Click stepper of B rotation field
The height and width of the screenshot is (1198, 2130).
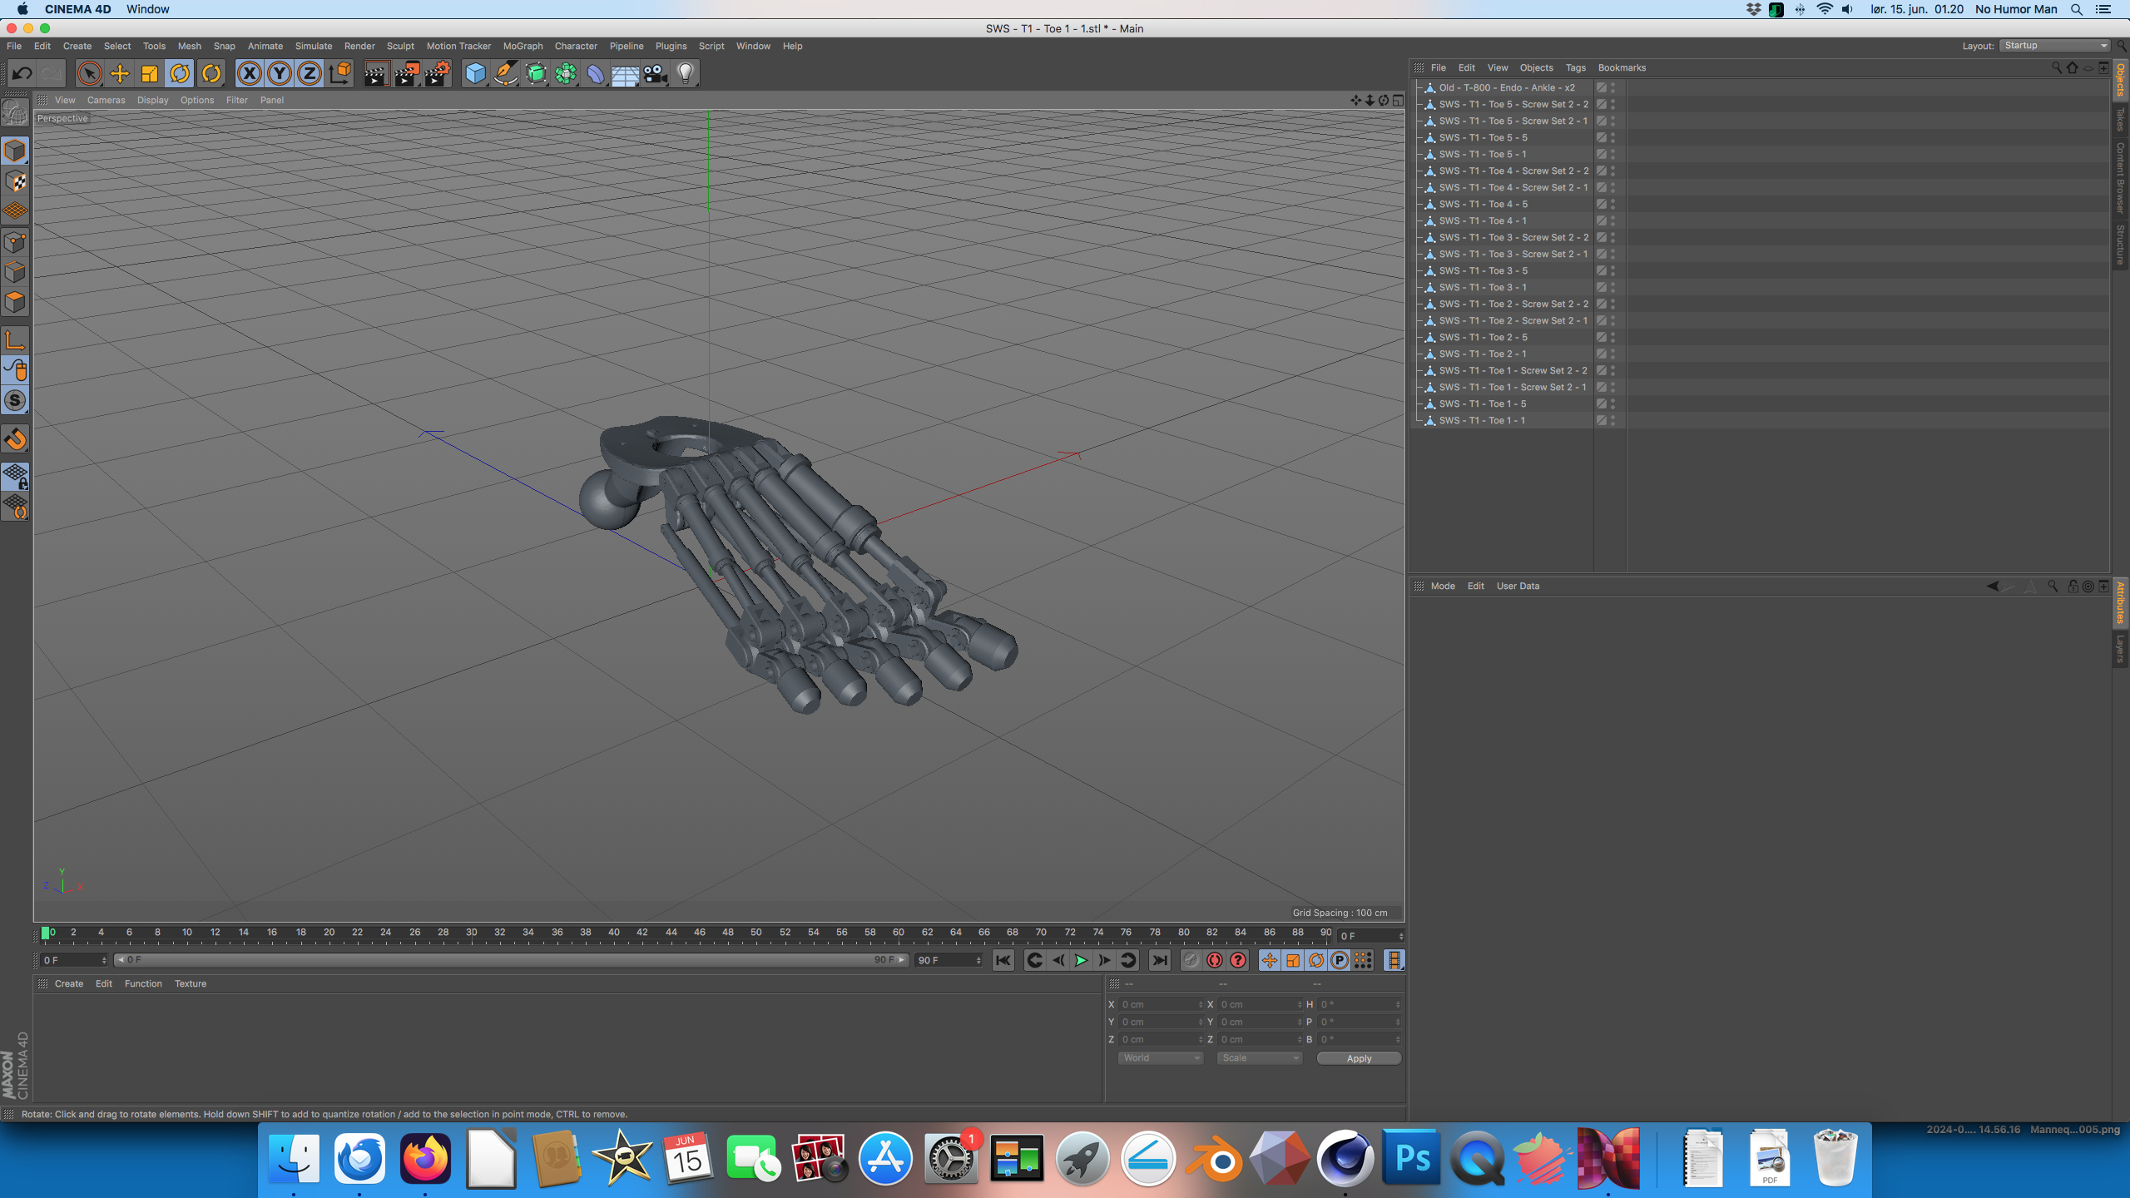[1398, 1039]
